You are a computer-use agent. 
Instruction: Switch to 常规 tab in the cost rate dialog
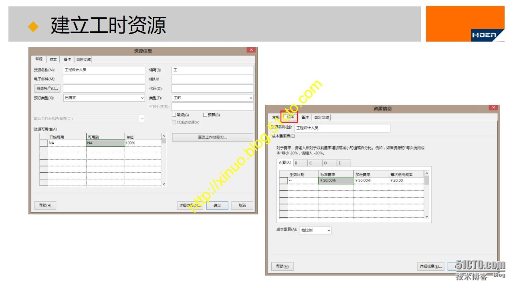point(275,118)
